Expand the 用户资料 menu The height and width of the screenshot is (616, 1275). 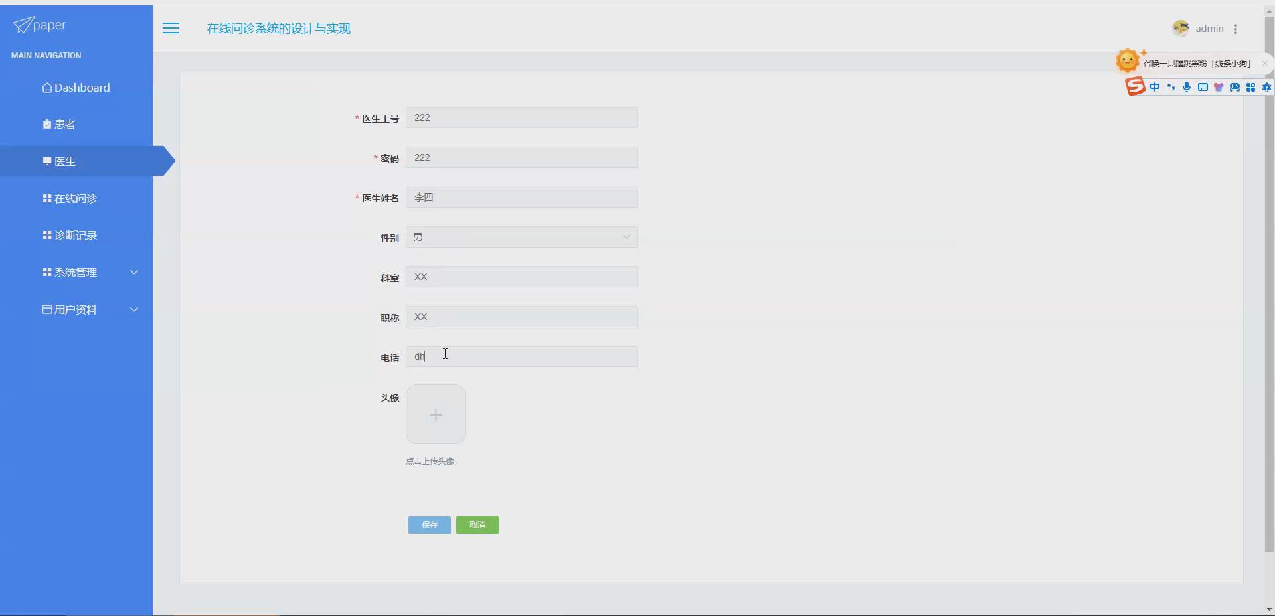pyautogui.click(x=77, y=309)
